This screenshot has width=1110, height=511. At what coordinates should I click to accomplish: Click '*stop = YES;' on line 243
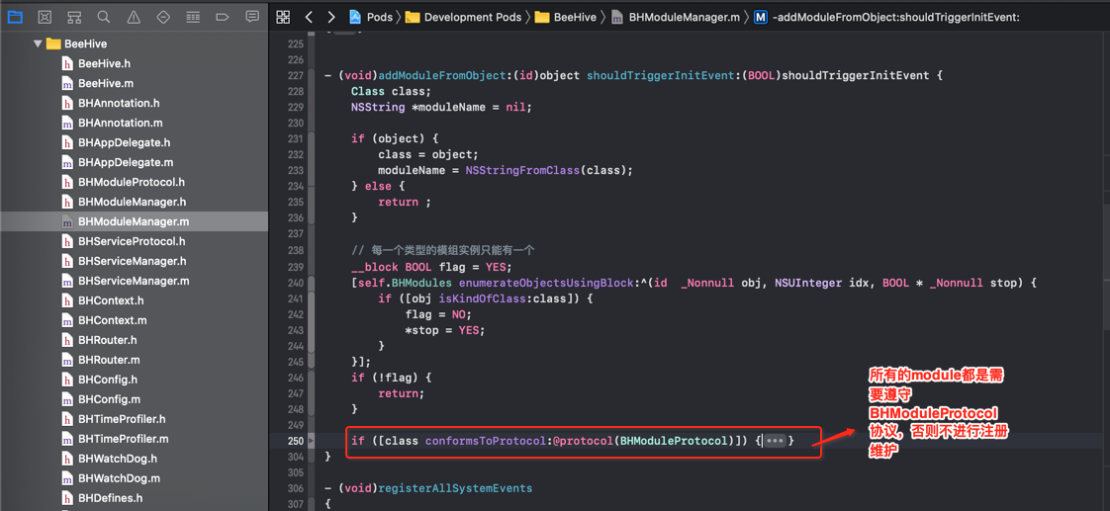click(447, 330)
